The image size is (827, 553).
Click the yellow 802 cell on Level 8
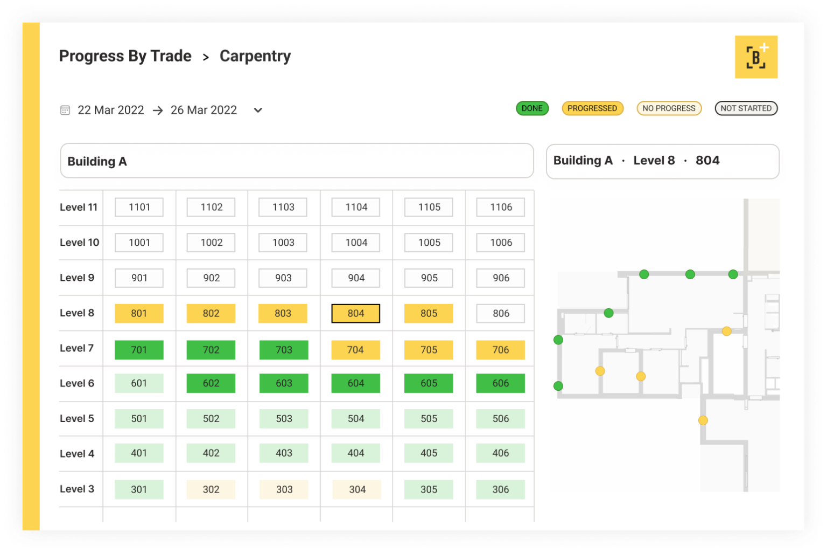211,313
